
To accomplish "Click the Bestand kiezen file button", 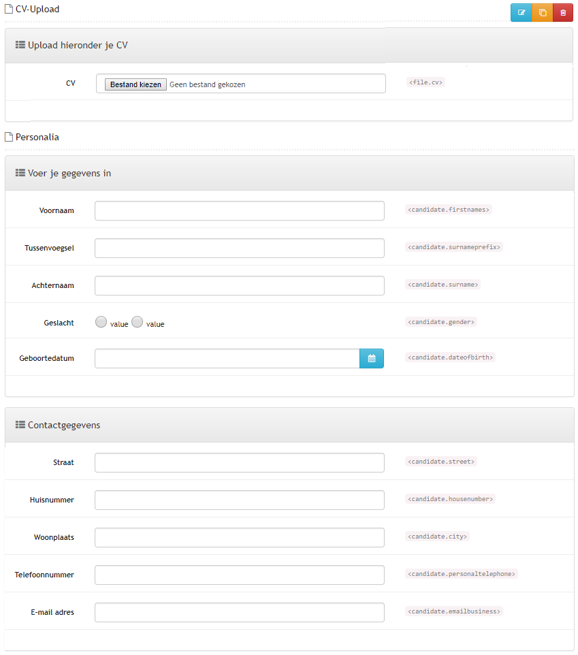I will point(135,84).
